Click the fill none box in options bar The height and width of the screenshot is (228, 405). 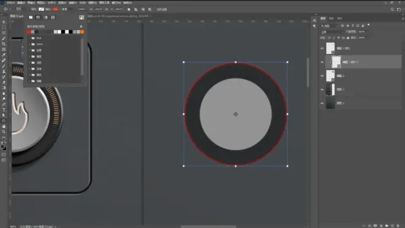pyautogui.click(x=41, y=9)
